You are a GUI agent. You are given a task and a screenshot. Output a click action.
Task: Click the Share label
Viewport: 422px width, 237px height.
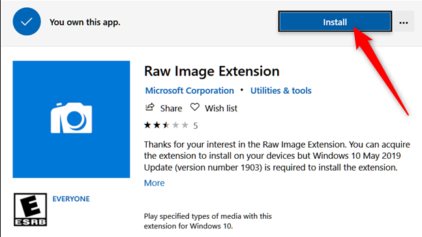(x=171, y=108)
